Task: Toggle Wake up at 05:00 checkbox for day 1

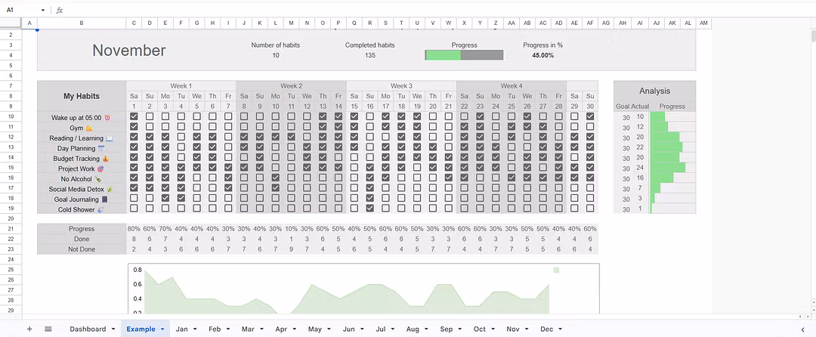Action: (x=134, y=117)
